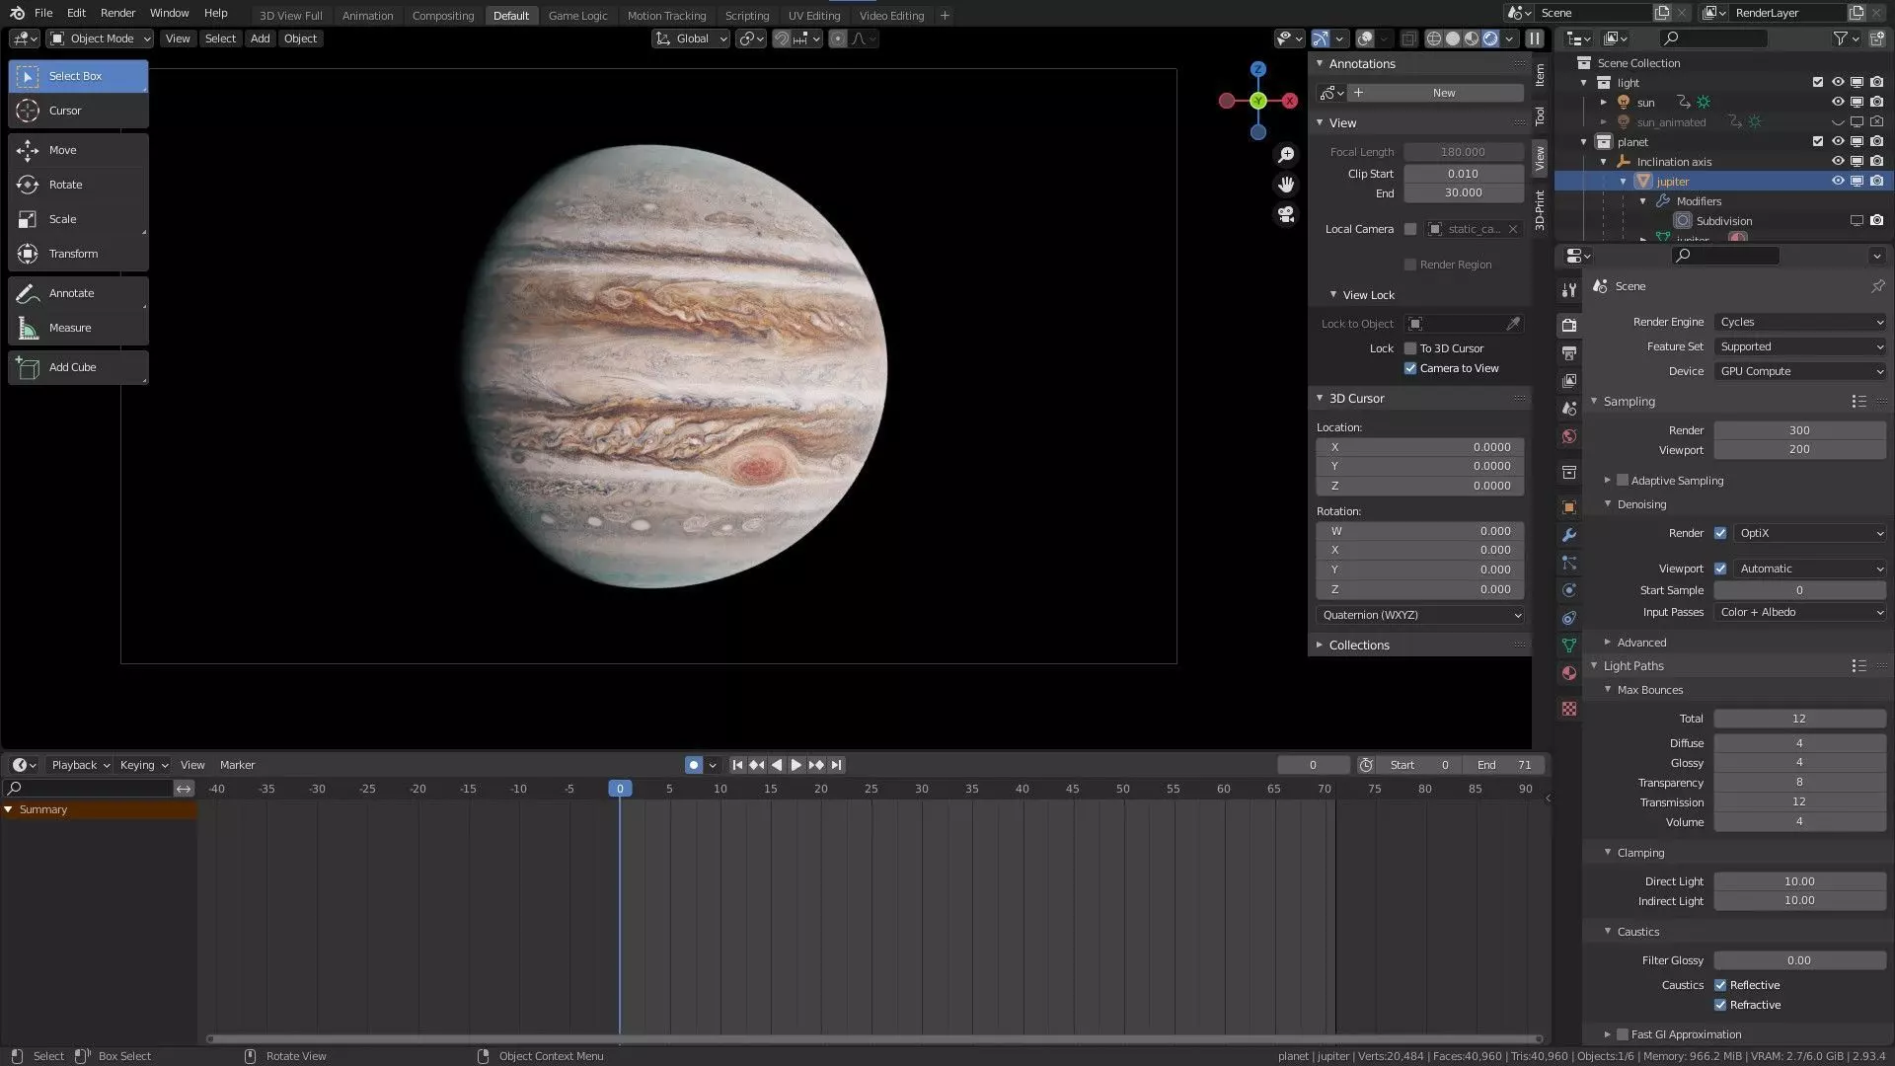
Task: Switch to the Scripting workspace tab
Action: pos(747,16)
